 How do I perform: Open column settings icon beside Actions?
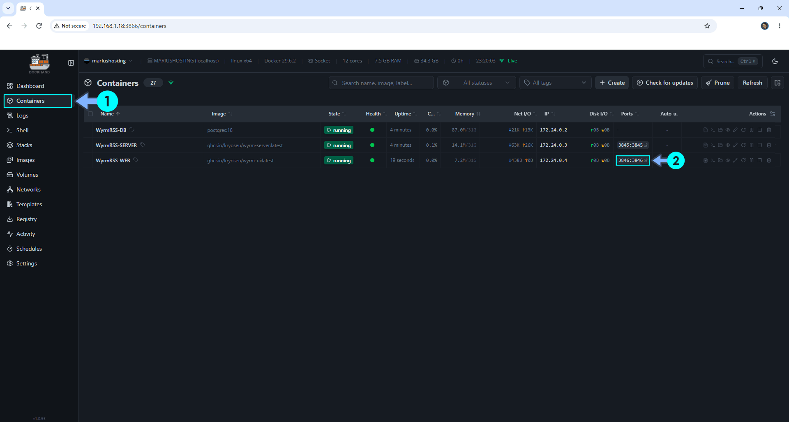tap(773, 114)
